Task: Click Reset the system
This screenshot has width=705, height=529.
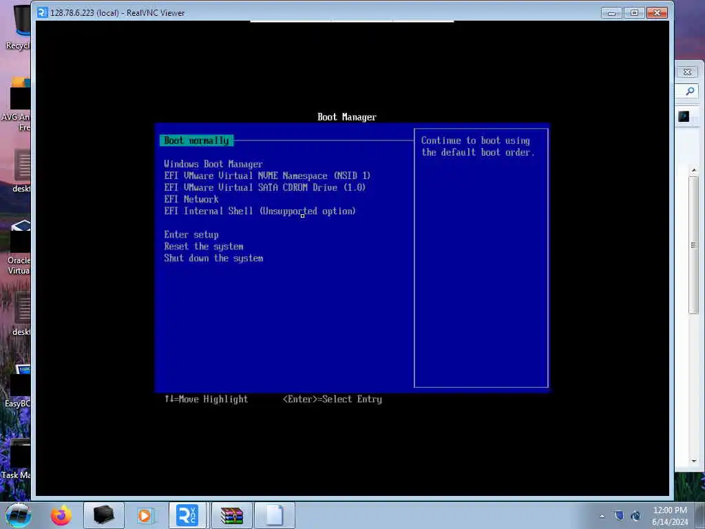Action: (203, 246)
